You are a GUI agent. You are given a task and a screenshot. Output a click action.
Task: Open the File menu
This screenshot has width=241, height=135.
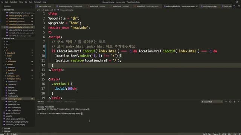(2, 2)
